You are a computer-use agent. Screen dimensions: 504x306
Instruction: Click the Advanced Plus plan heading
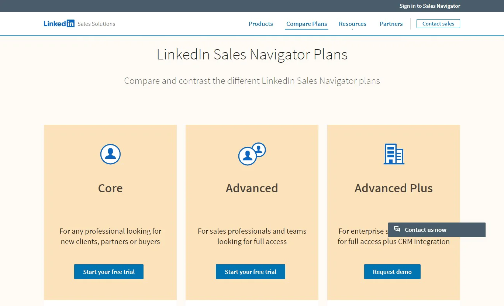[393, 188]
